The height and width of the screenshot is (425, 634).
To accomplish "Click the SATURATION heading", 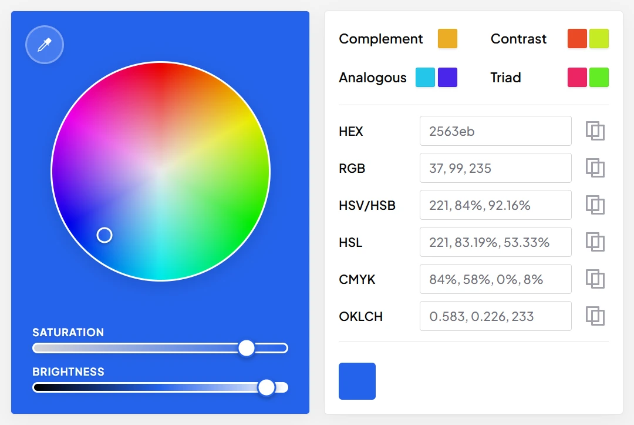I will coord(68,332).
